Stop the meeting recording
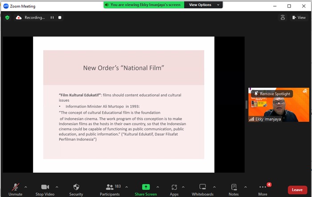 (x=60, y=17)
